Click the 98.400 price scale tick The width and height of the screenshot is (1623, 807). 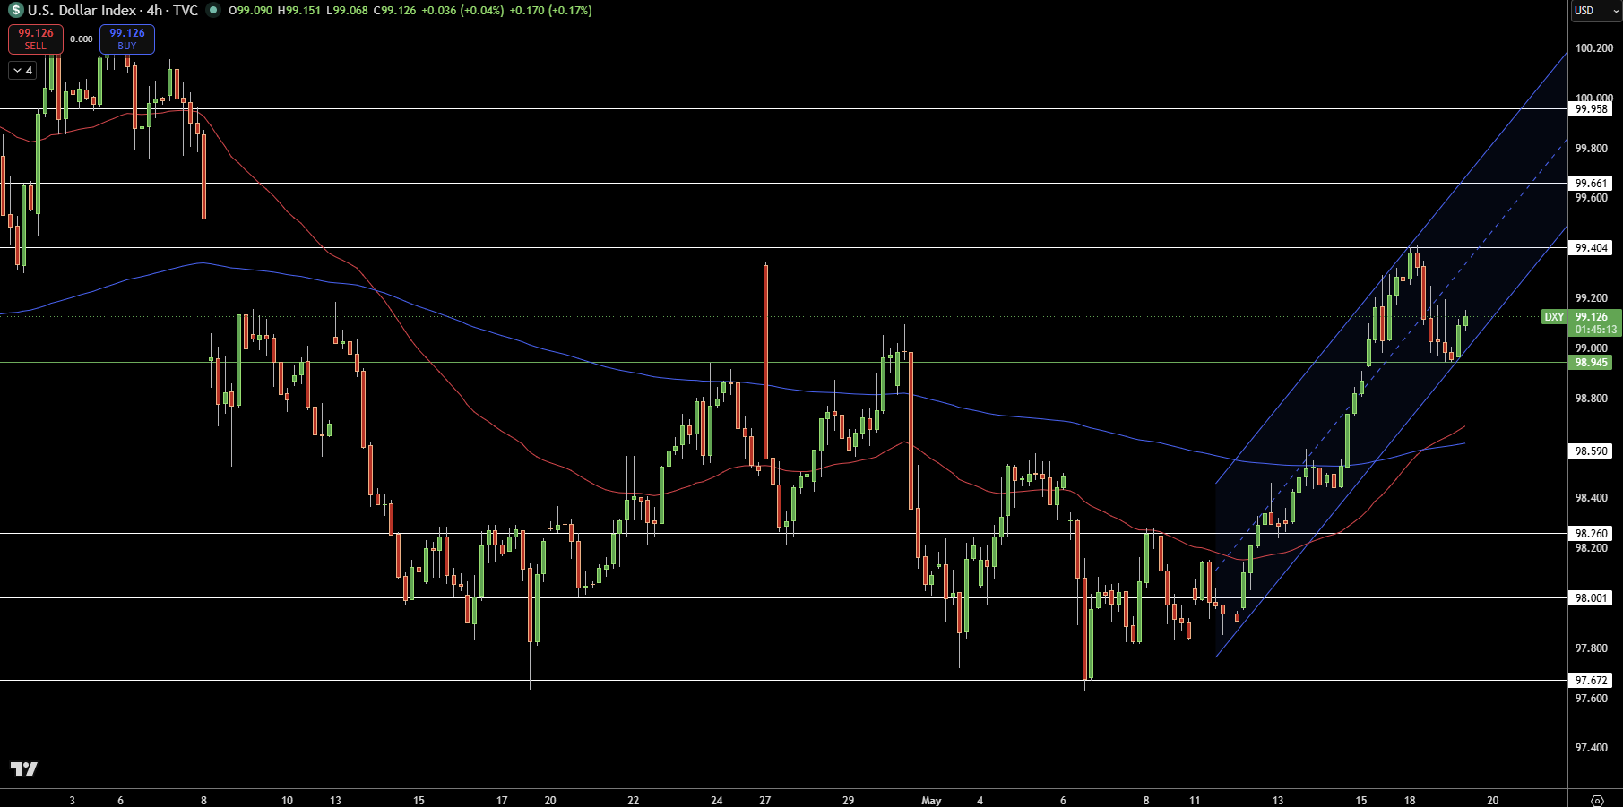[1592, 498]
